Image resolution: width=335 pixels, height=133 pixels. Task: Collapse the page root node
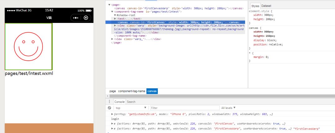109,5
